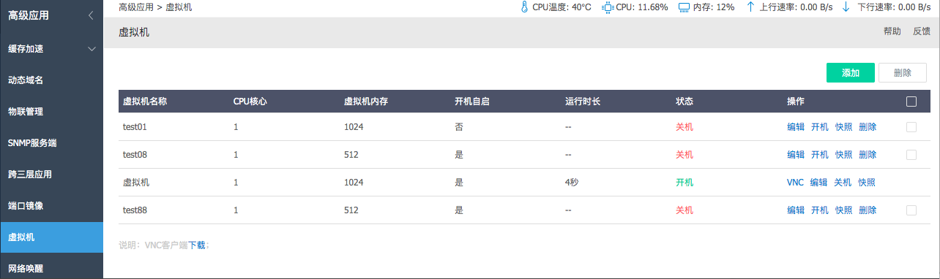Click the CPU chip usage icon
940x279 pixels.
608,7
